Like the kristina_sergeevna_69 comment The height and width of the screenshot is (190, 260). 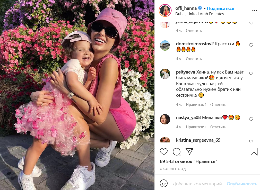(251, 141)
